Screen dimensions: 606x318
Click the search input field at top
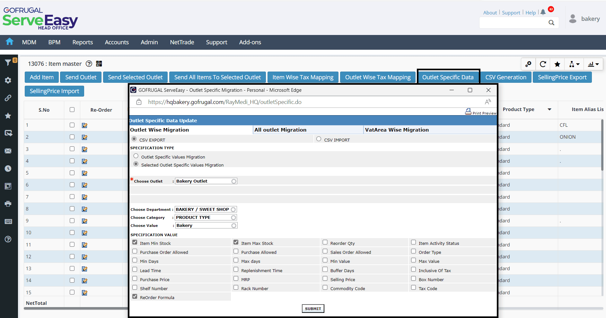(514, 22)
